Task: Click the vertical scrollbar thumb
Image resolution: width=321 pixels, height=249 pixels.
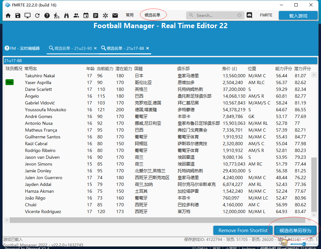Action: click(314, 185)
